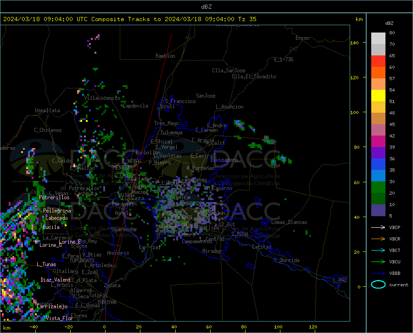Click the Carrizal map label
This screenshot has width=413, height=333.
click(150, 248)
